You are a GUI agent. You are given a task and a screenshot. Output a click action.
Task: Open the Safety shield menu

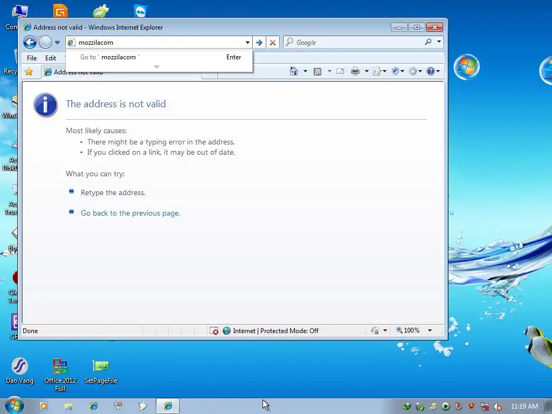click(398, 72)
